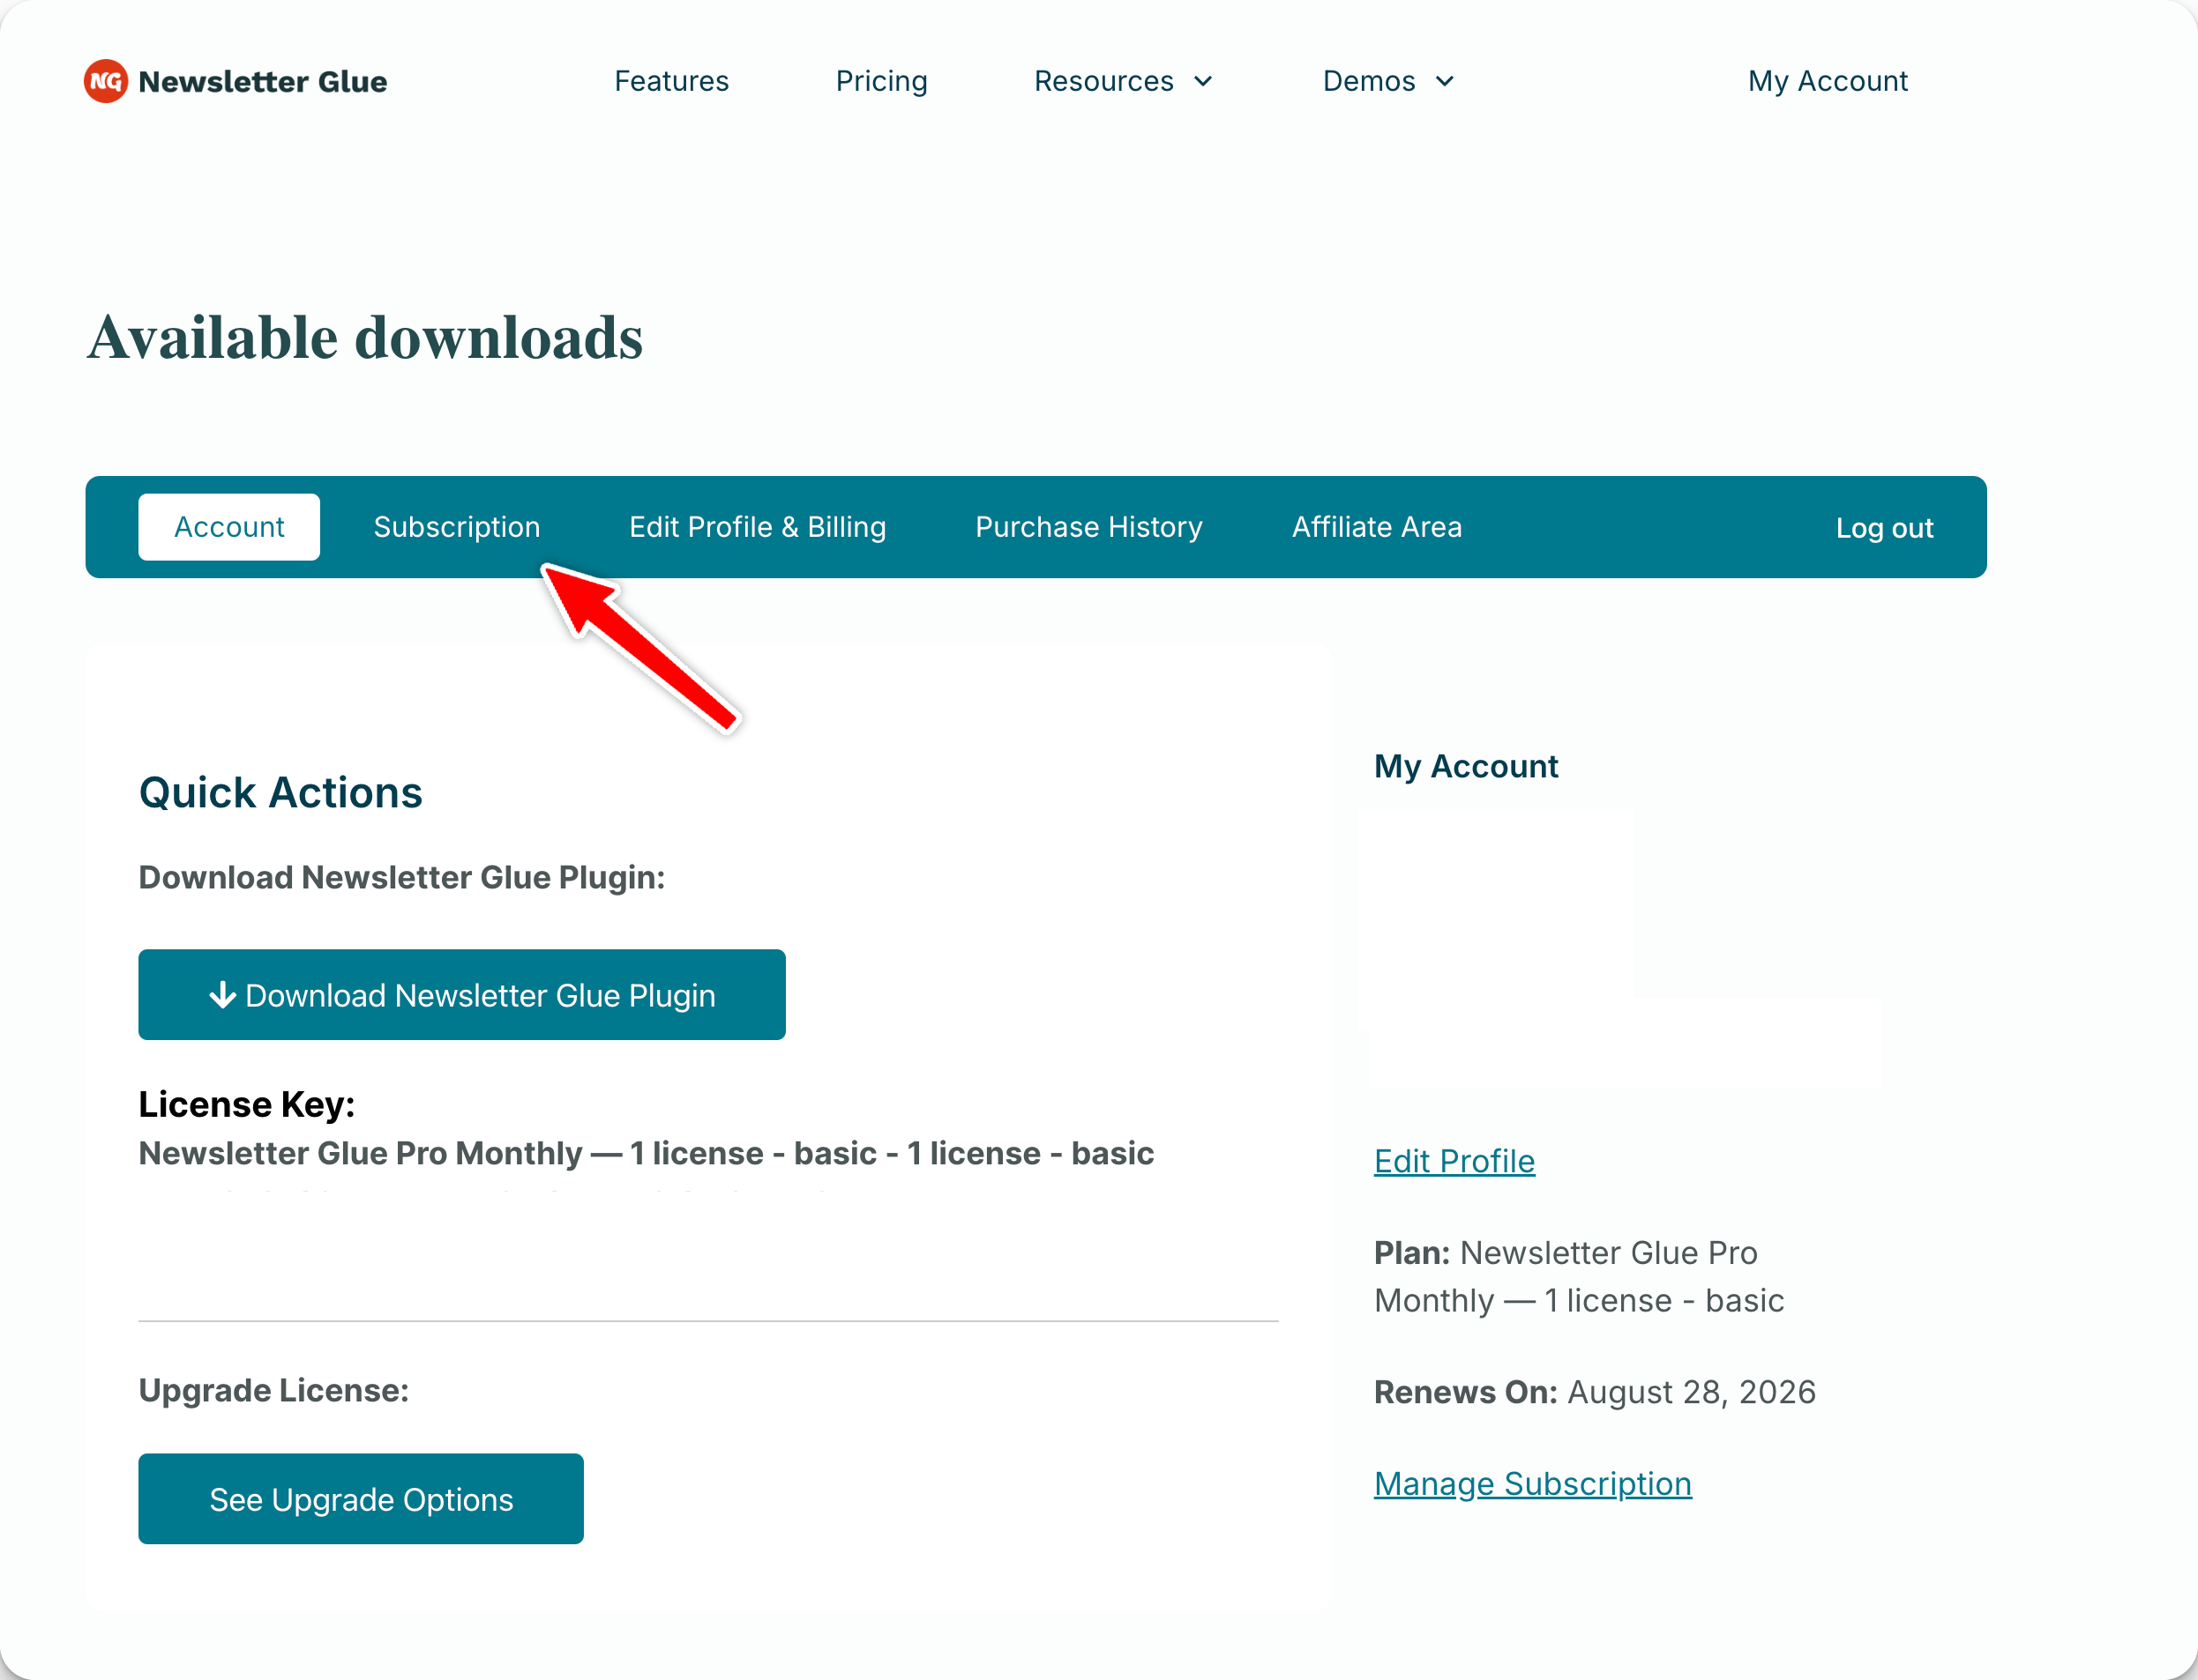2198x1680 pixels.
Task: Expand the Demos dropdown menu
Action: click(1387, 81)
